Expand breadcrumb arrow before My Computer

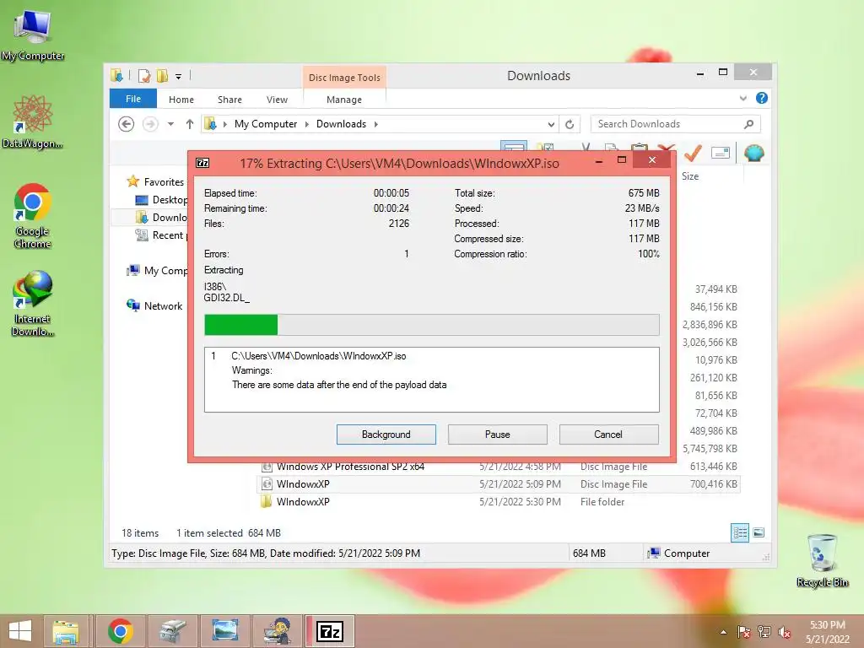[224, 124]
